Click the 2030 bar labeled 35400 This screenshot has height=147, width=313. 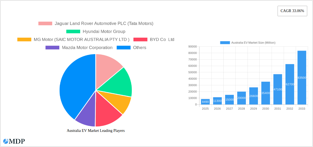pos(266,93)
